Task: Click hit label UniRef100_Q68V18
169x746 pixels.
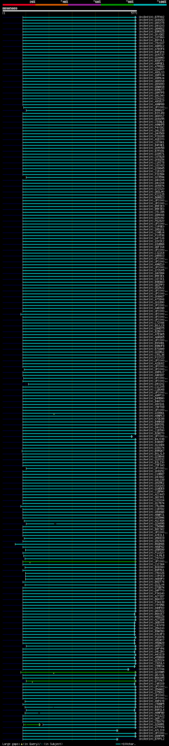Action: (x=151, y=81)
